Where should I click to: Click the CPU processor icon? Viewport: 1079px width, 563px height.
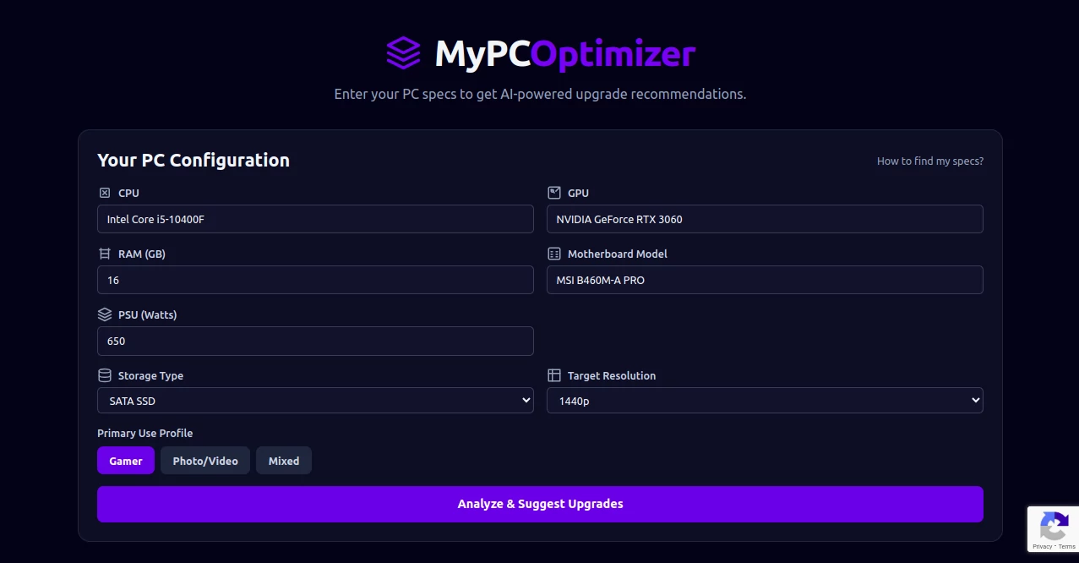[105, 192]
